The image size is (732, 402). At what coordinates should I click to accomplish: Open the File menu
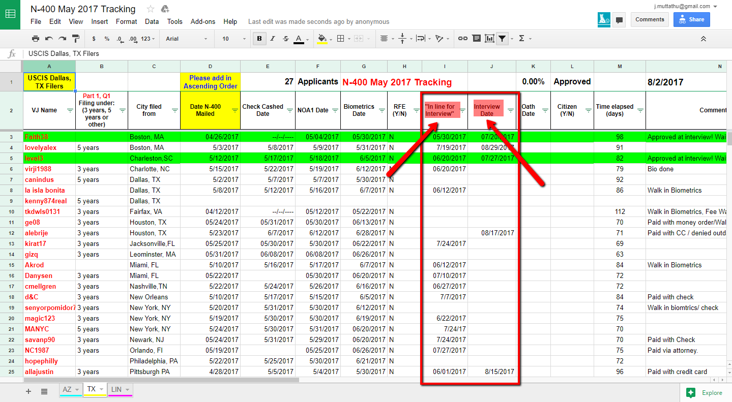coord(36,22)
